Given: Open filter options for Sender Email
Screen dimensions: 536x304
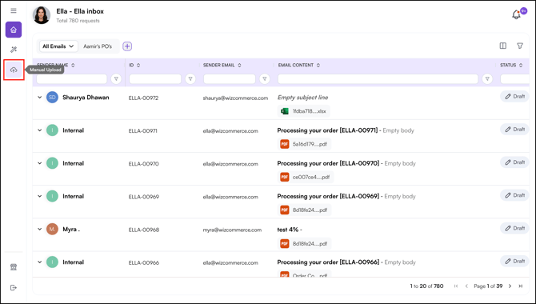Looking at the screenshot, I should coord(265,79).
